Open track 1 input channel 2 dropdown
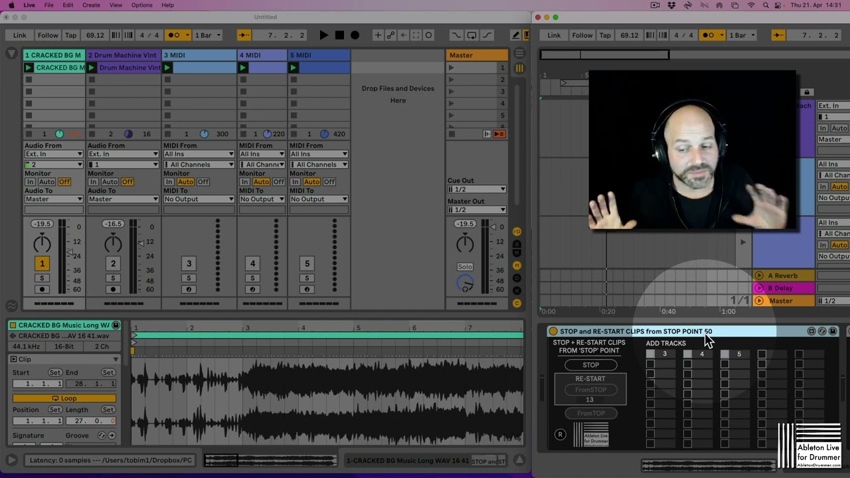The image size is (850, 478). click(x=54, y=164)
